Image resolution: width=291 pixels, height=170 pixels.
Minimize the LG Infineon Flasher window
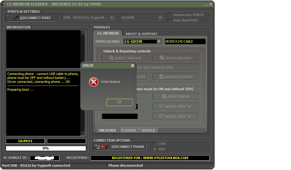coord(206,4)
